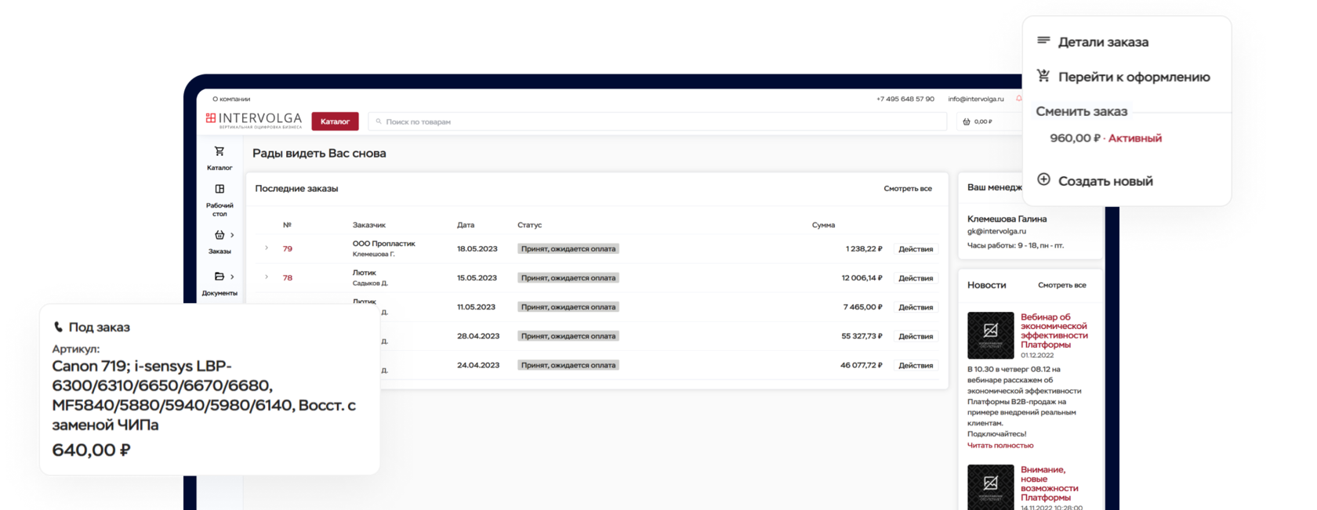
Task: Click the basket icon next to 0,00 ₽
Action: pyautogui.click(x=967, y=121)
